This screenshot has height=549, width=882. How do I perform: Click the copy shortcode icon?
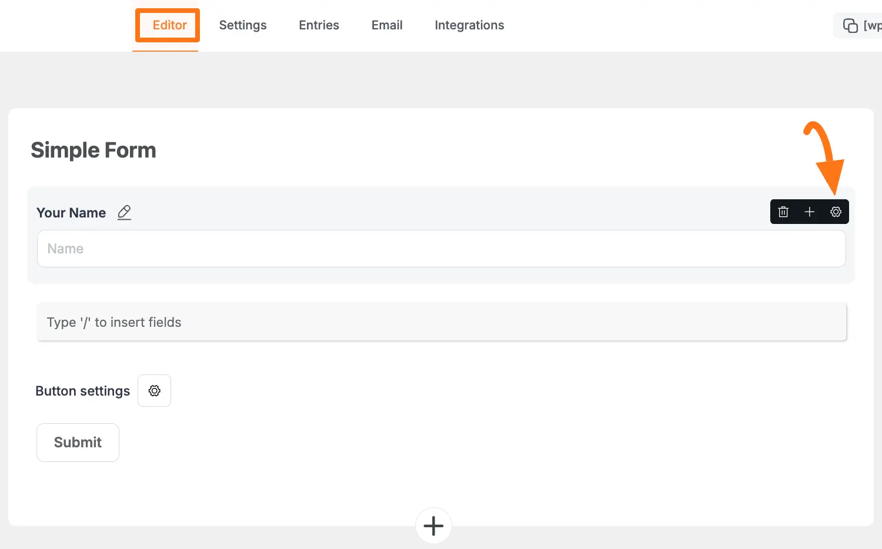[850, 25]
